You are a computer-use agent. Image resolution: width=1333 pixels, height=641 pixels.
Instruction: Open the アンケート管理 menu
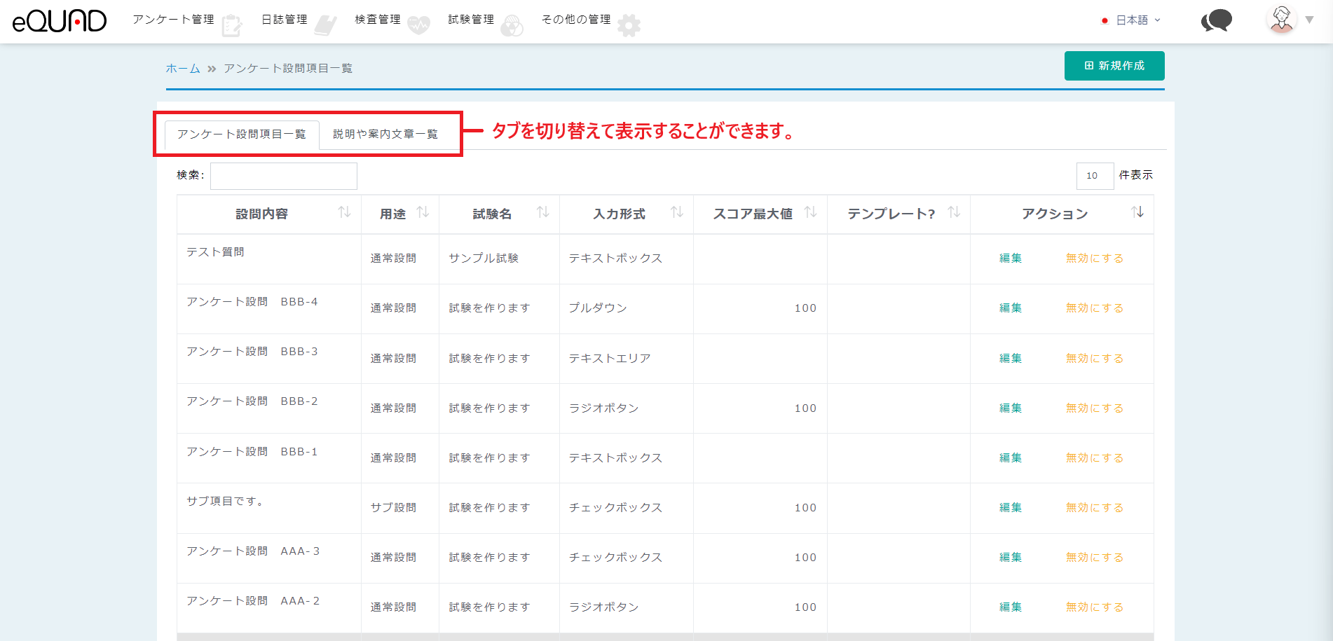coord(174,20)
